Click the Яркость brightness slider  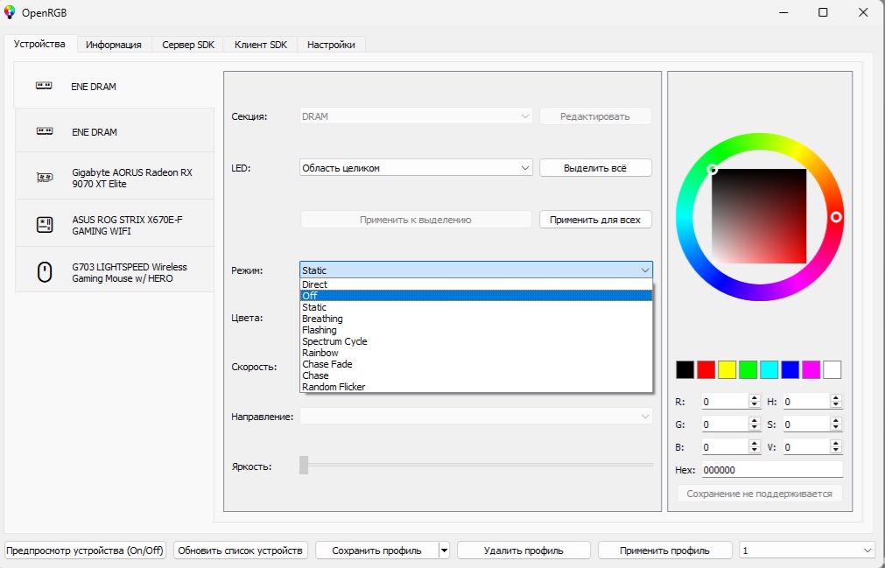pyautogui.click(x=303, y=466)
